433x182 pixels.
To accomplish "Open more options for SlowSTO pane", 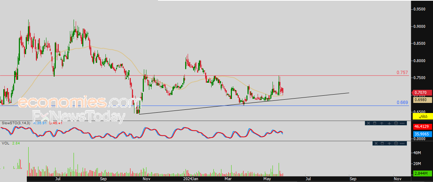I will coord(402,123).
